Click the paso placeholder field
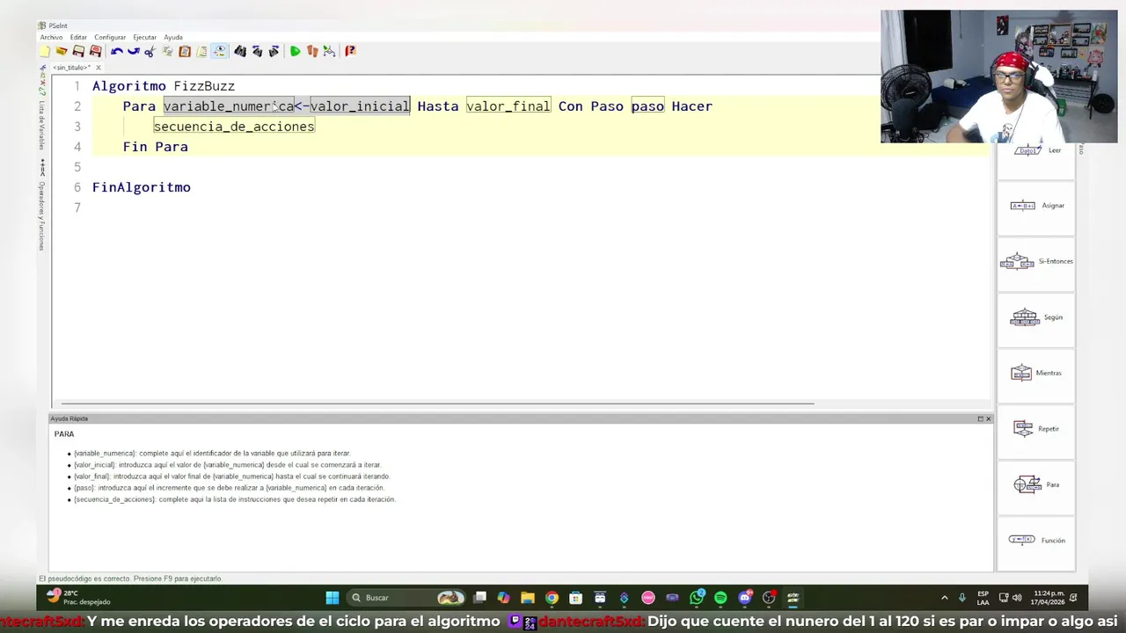The image size is (1126, 633). (647, 106)
